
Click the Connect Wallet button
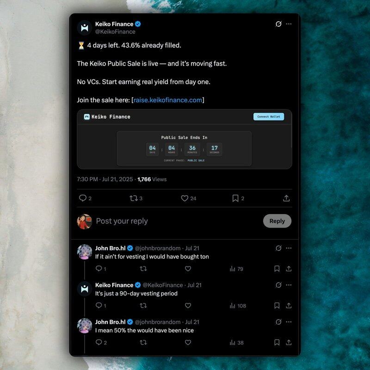pos(269,117)
